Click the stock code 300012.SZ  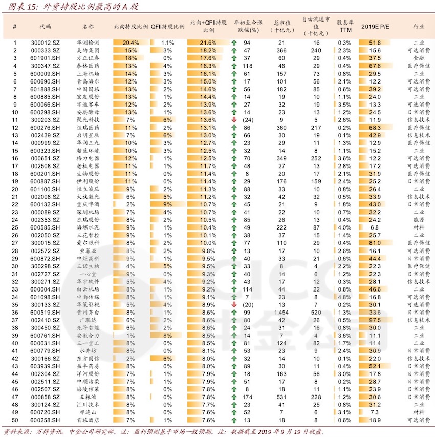click(x=45, y=43)
